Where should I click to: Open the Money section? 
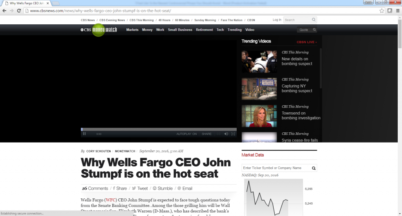(x=147, y=30)
